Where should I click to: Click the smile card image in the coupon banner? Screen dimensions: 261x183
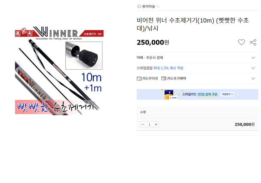[x=171, y=95]
